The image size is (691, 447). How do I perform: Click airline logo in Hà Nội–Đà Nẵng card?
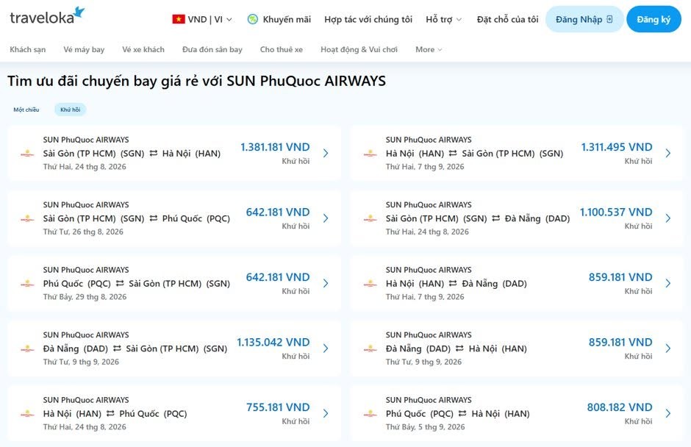click(370, 284)
